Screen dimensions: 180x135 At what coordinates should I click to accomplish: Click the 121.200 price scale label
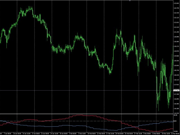177,32
